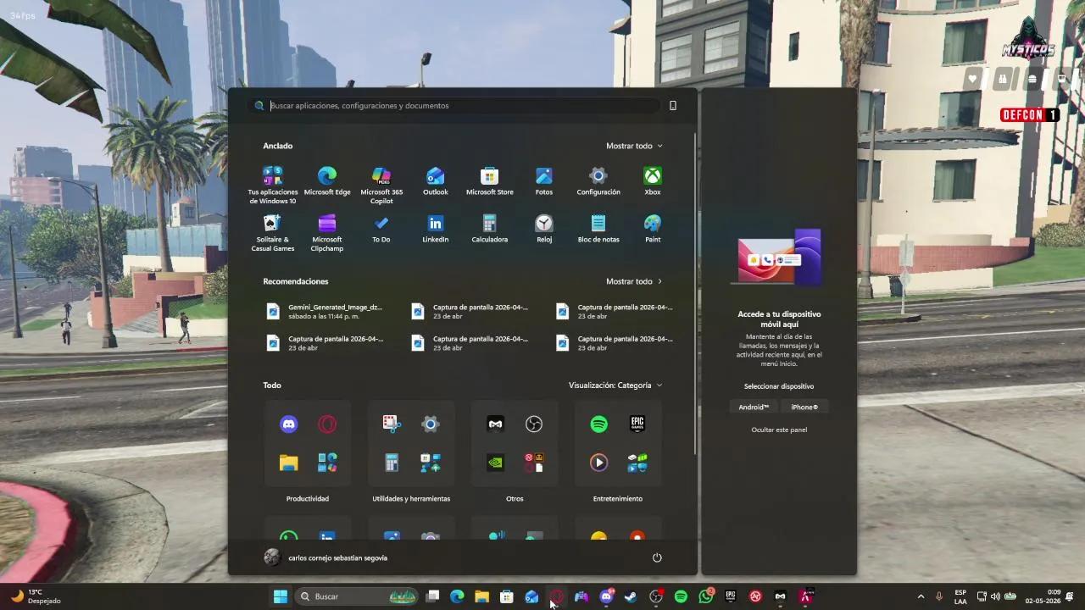The width and height of the screenshot is (1085, 610).
Task: Open the Utilidades y herramientas category
Action: tap(411, 499)
